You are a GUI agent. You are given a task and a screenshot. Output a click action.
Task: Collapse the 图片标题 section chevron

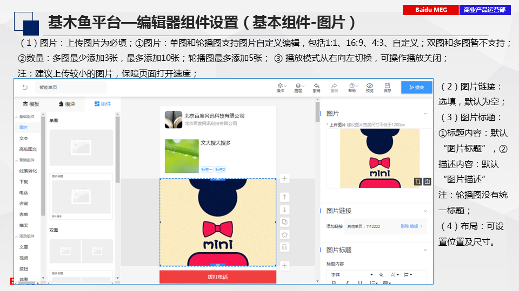point(425,250)
